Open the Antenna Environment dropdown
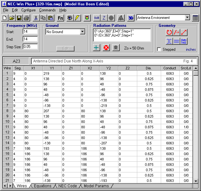 click(187, 18)
